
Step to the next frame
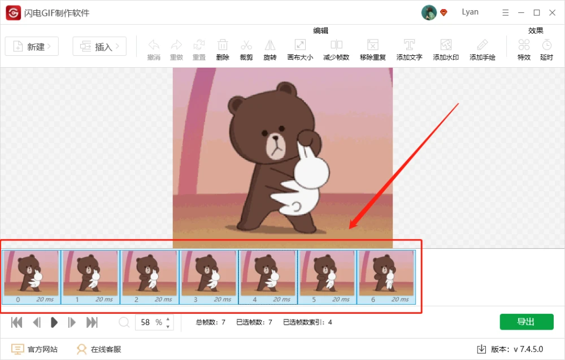72,322
